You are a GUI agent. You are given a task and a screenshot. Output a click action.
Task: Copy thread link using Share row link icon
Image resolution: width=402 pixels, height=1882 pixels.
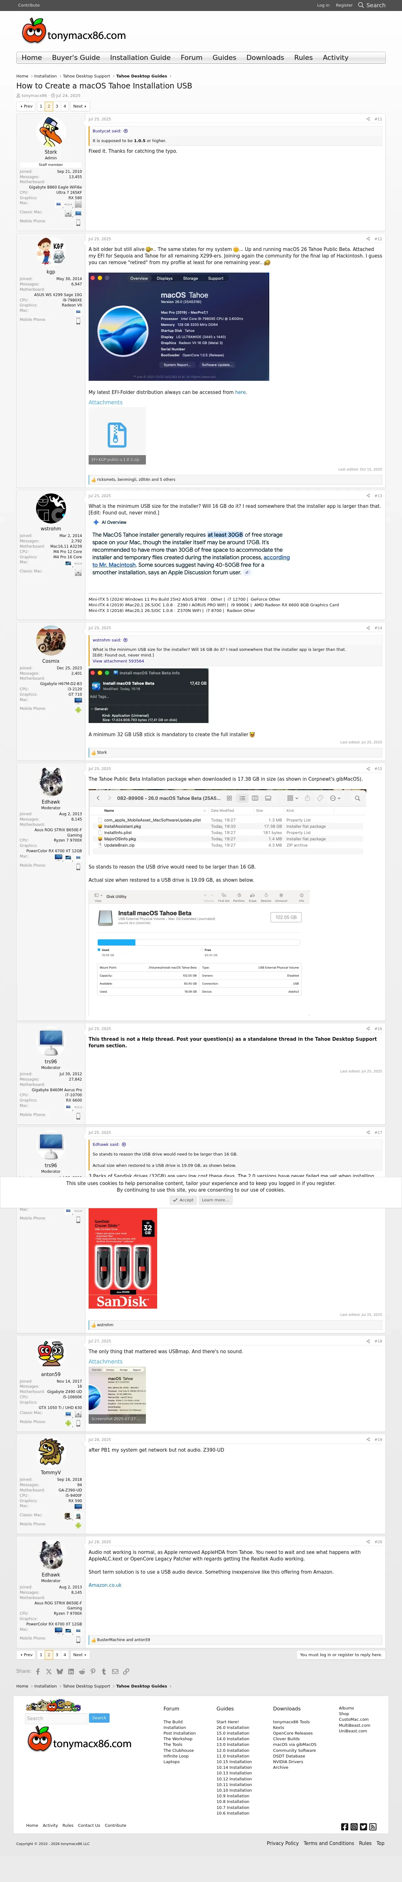pyautogui.click(x=126, y=1672)
